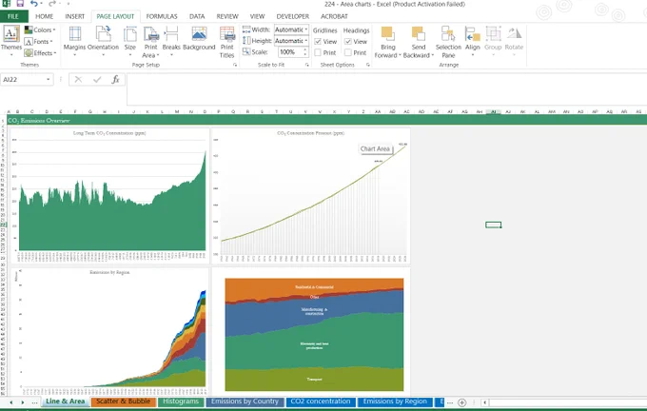The height and width of the screenshot is (411, 647).
Task: Select CO2 concentration sheet tab
Action: pyautogui.click(x=321, y=401)
